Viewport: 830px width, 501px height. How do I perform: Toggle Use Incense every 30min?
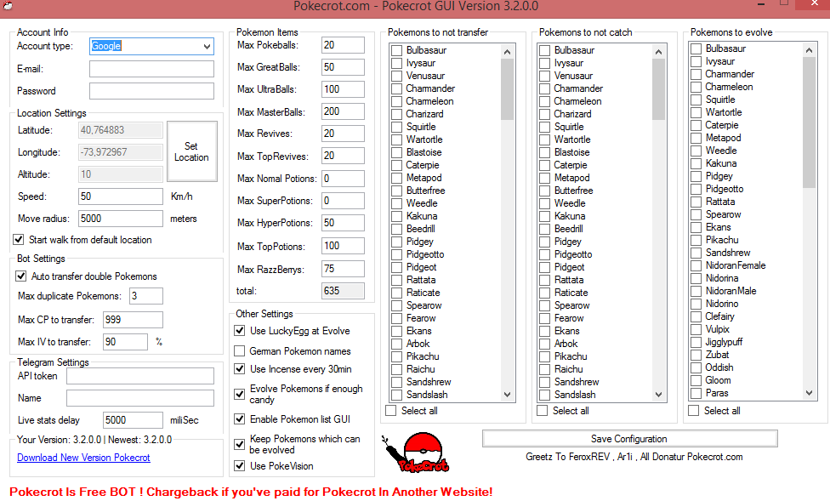(240, 369)
